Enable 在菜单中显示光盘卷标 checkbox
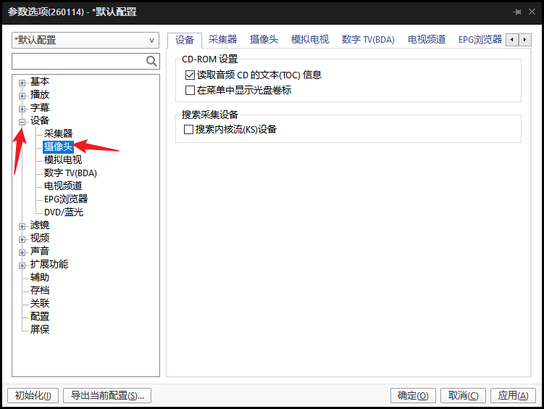 click(191, 91)
